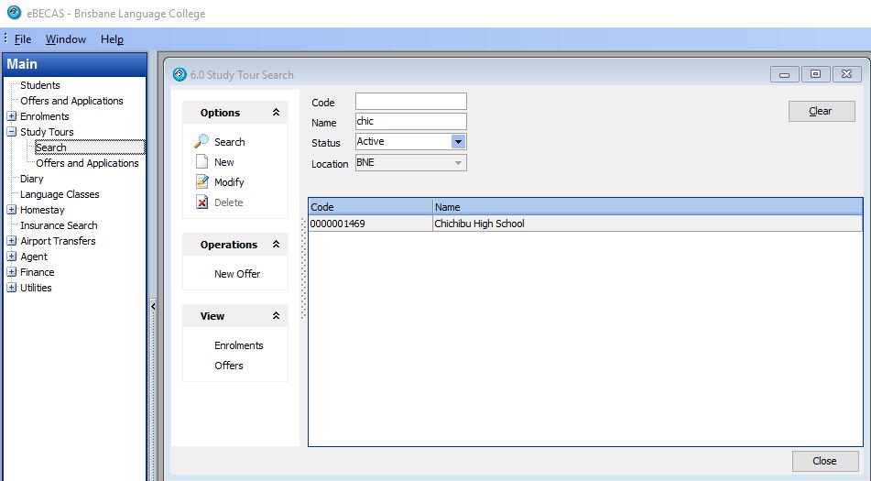The width and height of the screenshot is (871, 481).
Task: Click the eBECAS icon in the Study Tour Search title bar
Action: (x=178, y=74)
